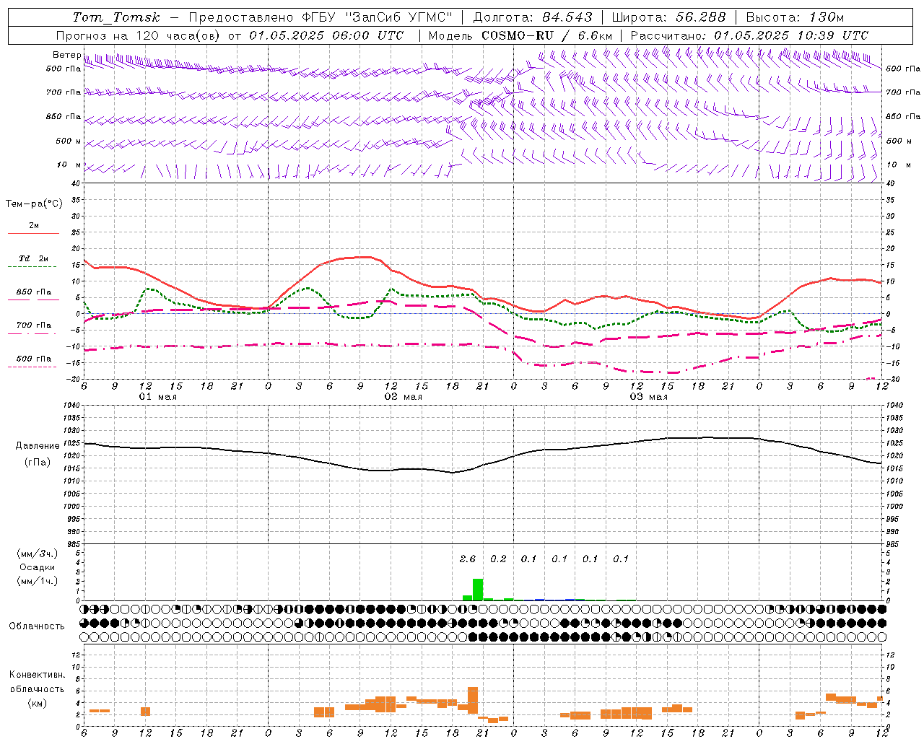Click the (км) unit label under облачность
Viewport: 924px width, 739px height.
coord(37,703)
